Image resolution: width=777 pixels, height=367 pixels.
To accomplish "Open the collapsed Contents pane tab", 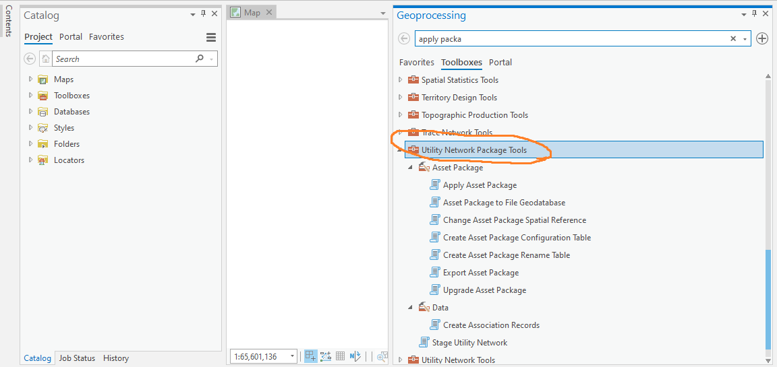I will [8, 20].
